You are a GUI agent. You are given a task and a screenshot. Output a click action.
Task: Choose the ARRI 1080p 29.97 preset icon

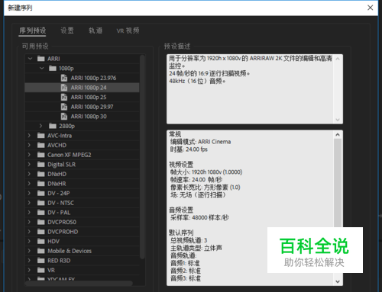coord(64,107)
